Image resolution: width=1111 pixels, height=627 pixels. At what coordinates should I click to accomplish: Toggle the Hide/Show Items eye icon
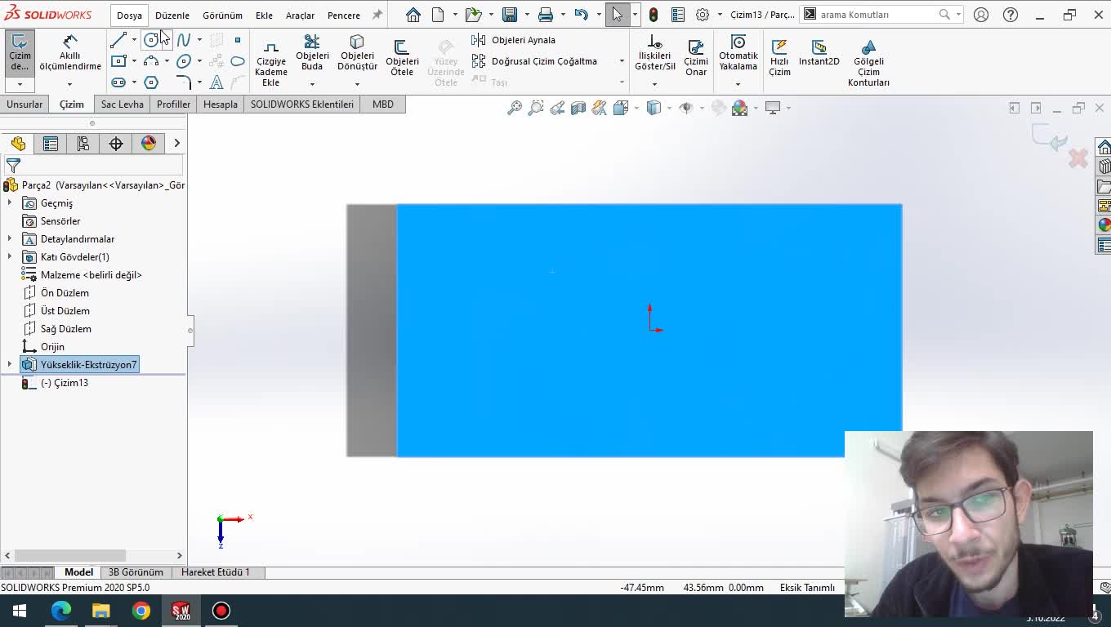[x=686, y=108]
